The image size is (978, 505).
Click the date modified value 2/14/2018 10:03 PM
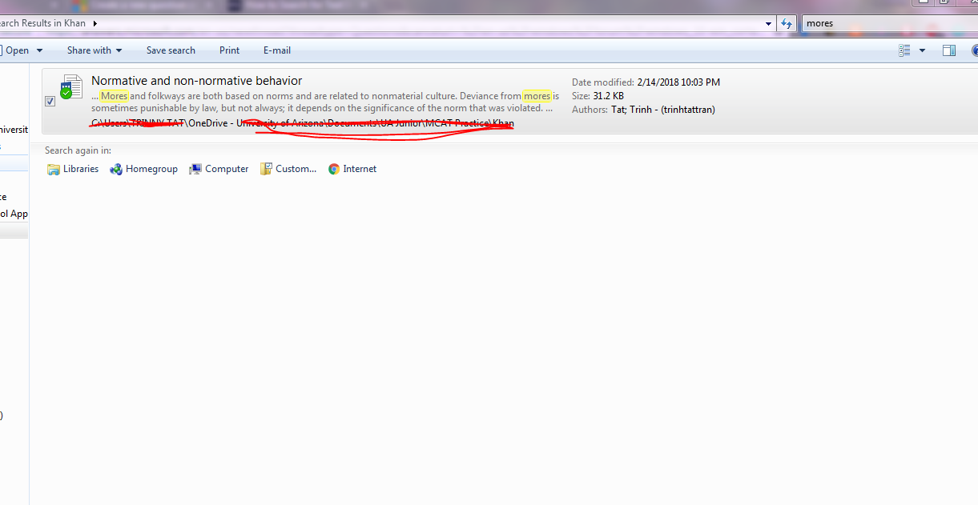[x=678, y=82]
